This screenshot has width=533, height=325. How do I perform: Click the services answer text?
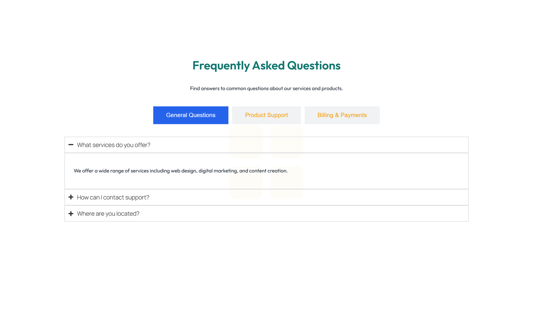[x=180, y=170]
